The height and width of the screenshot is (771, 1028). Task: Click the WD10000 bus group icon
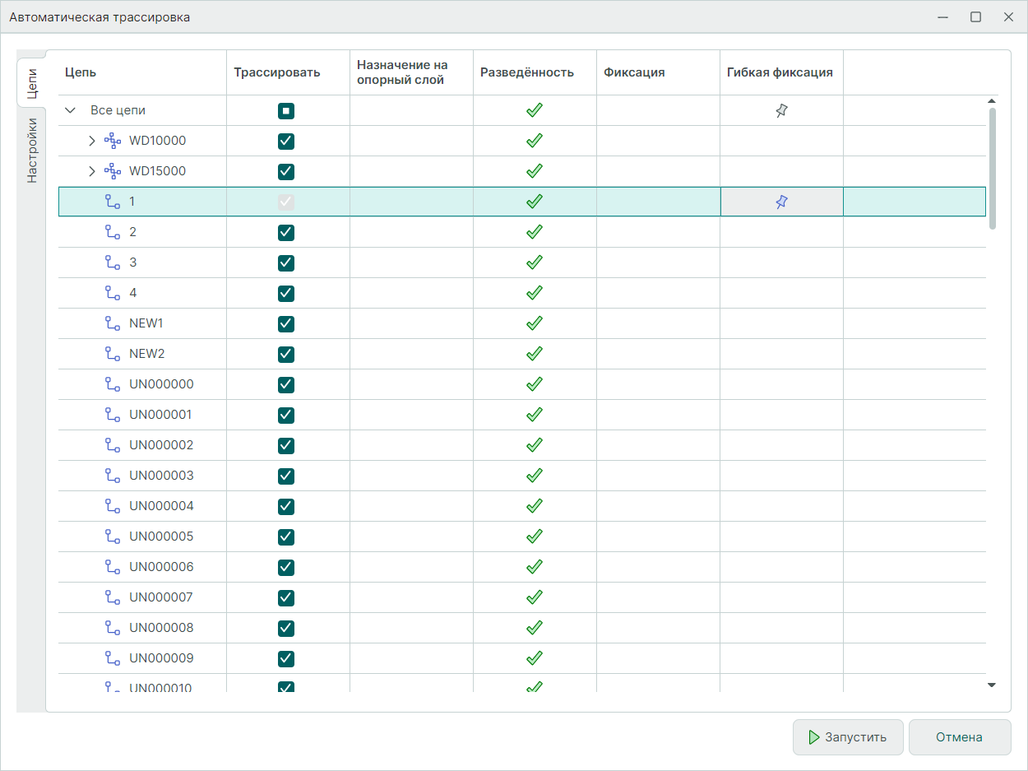click(x=113, y=141)
